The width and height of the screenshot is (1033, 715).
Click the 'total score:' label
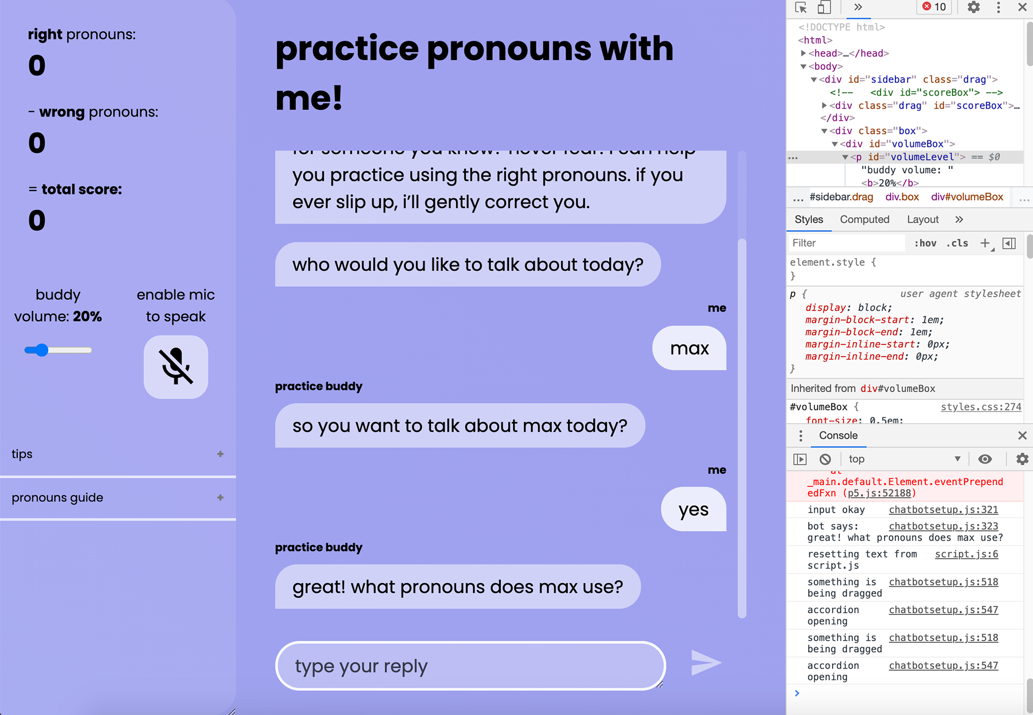pos(82,189)
